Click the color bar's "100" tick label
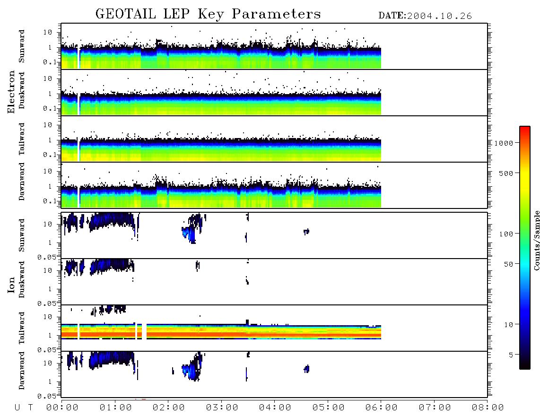Screen dimensions: 540x416 click(x=506, y=234)
